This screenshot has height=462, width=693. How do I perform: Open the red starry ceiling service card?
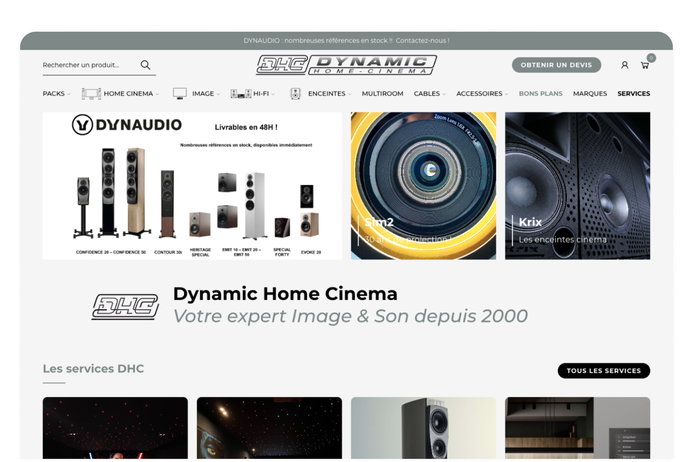click(115, 428)
